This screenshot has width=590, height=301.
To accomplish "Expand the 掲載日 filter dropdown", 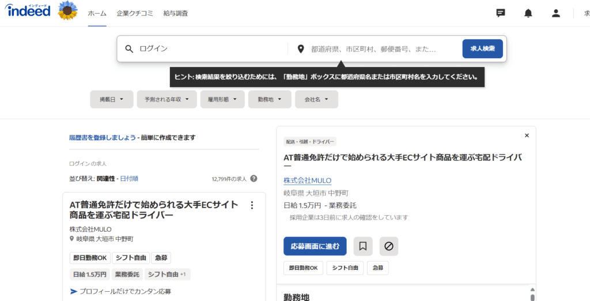I will click(111, 99).
